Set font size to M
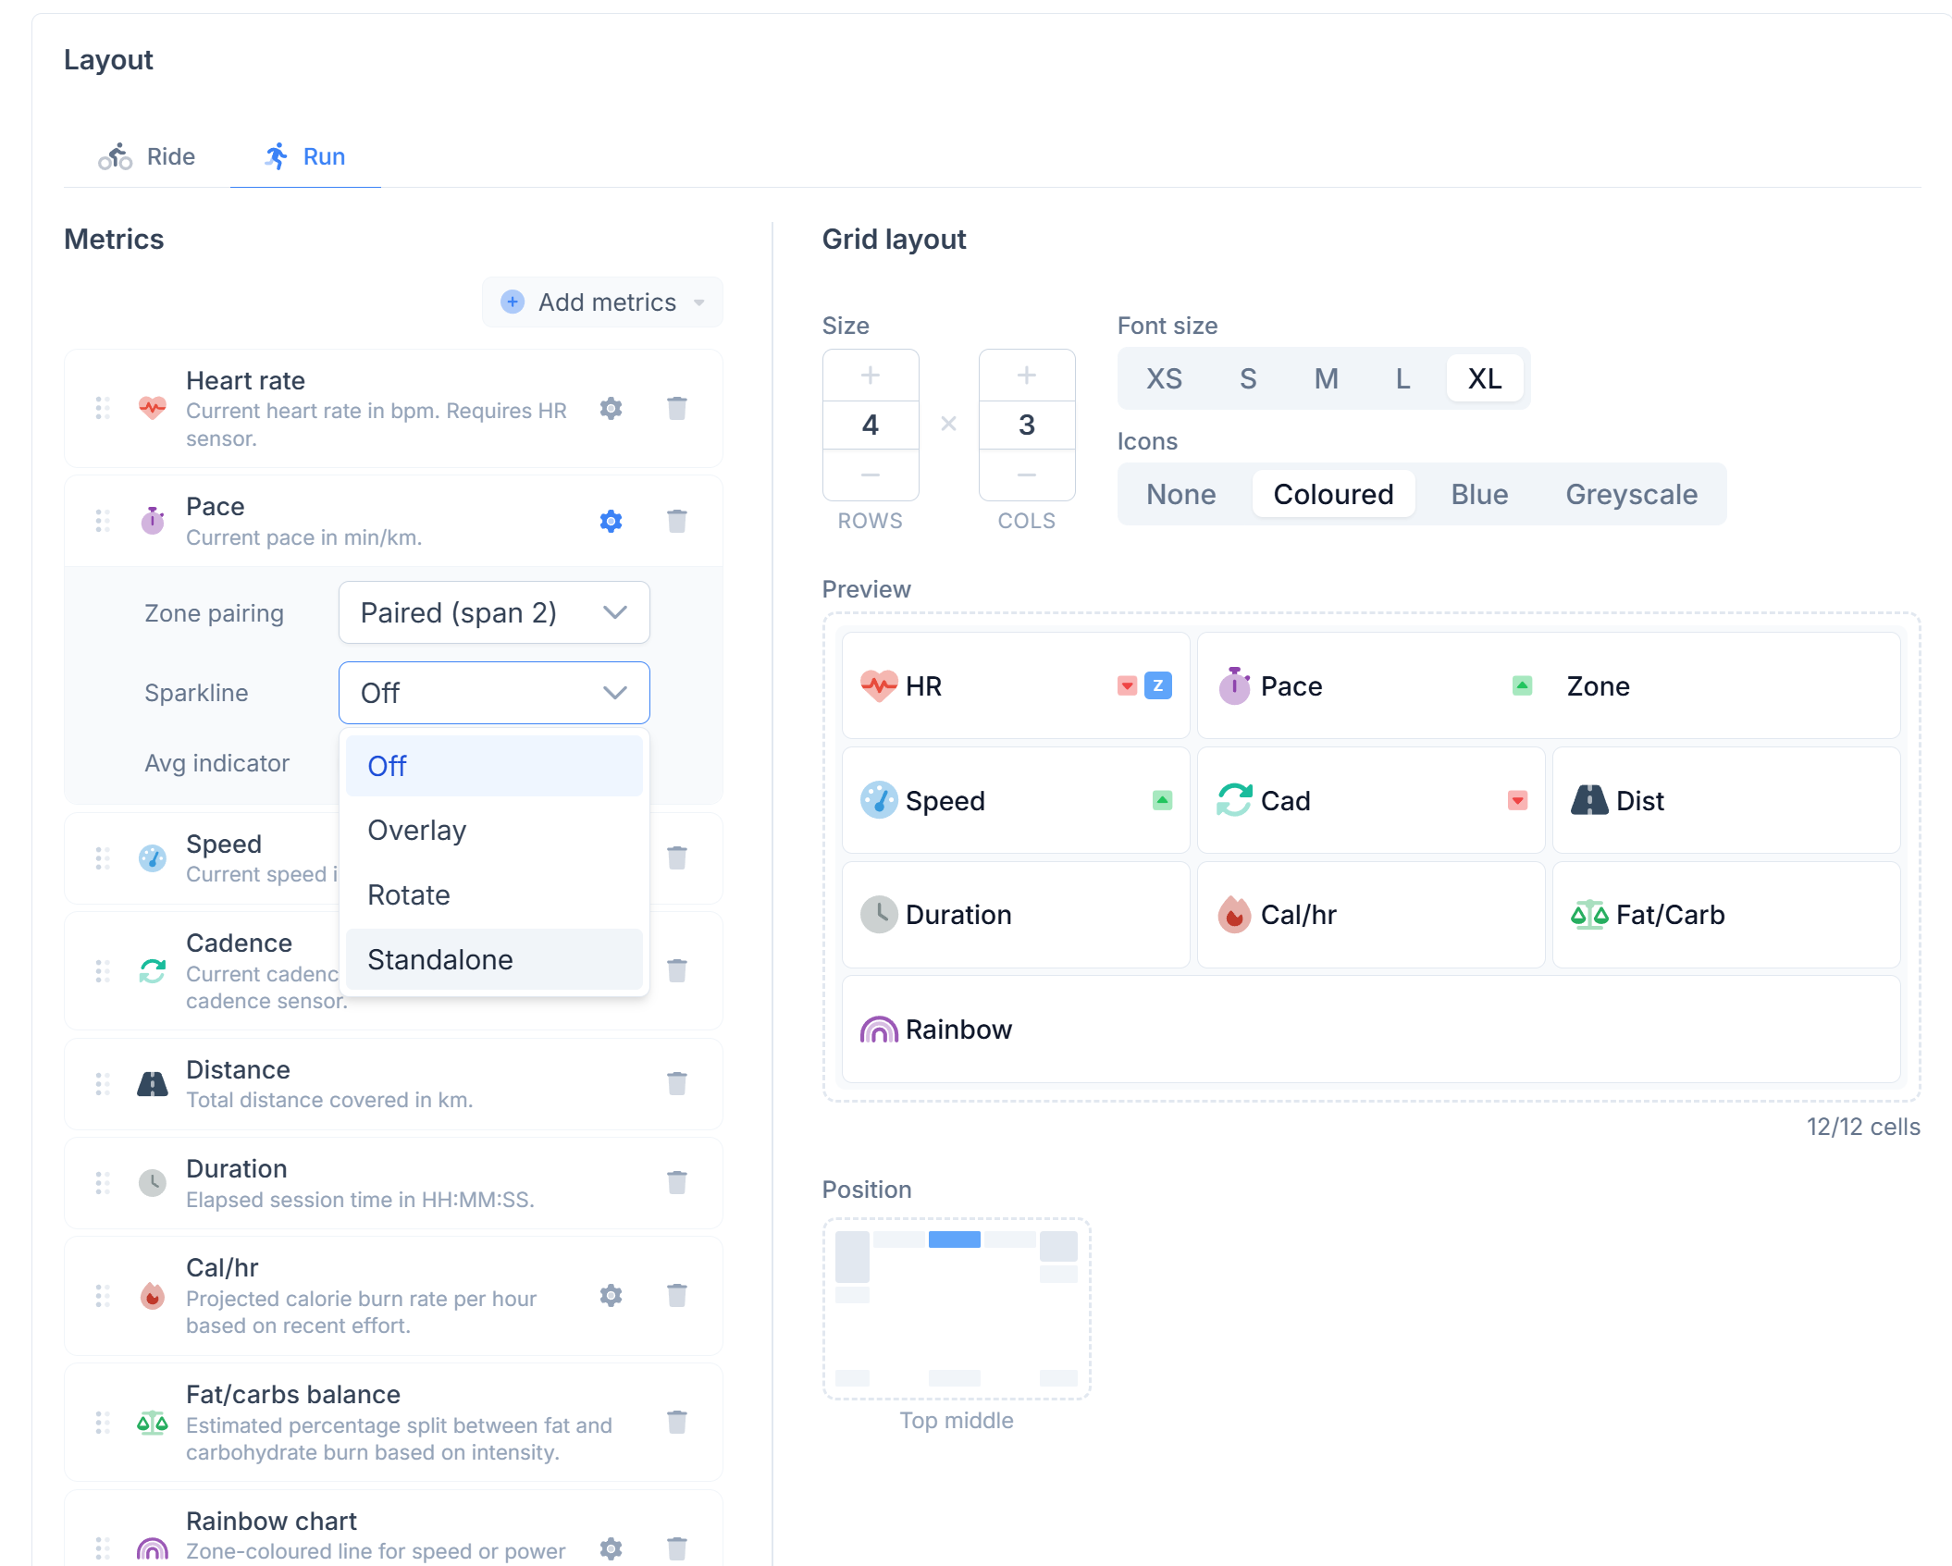Viewport: 1952px width, 1566px height. [x=1327, y=378]
